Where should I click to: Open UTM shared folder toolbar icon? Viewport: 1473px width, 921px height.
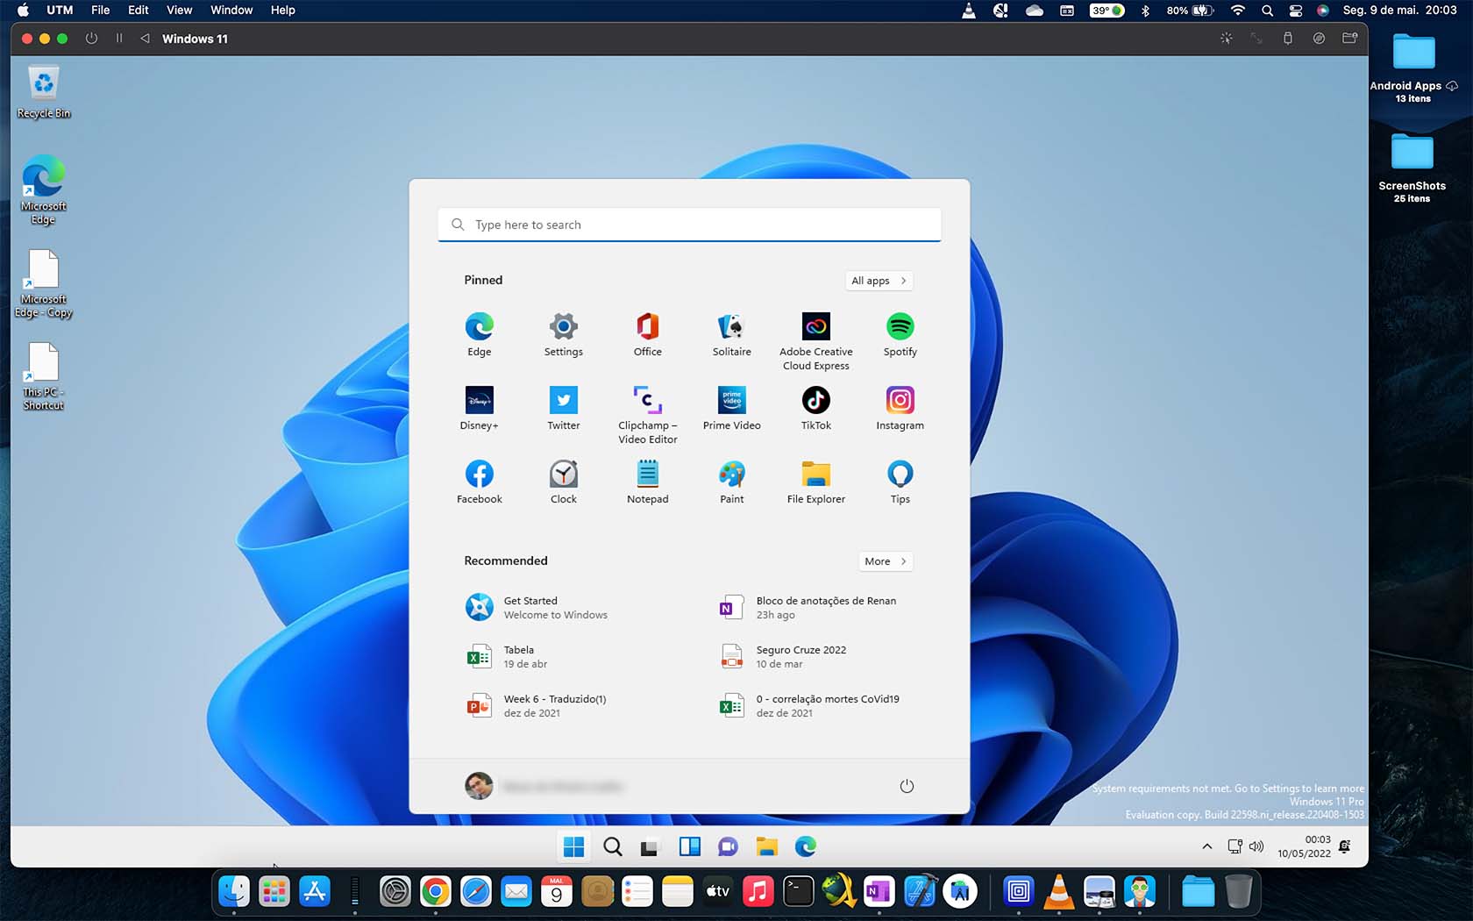pos(1349,39)
